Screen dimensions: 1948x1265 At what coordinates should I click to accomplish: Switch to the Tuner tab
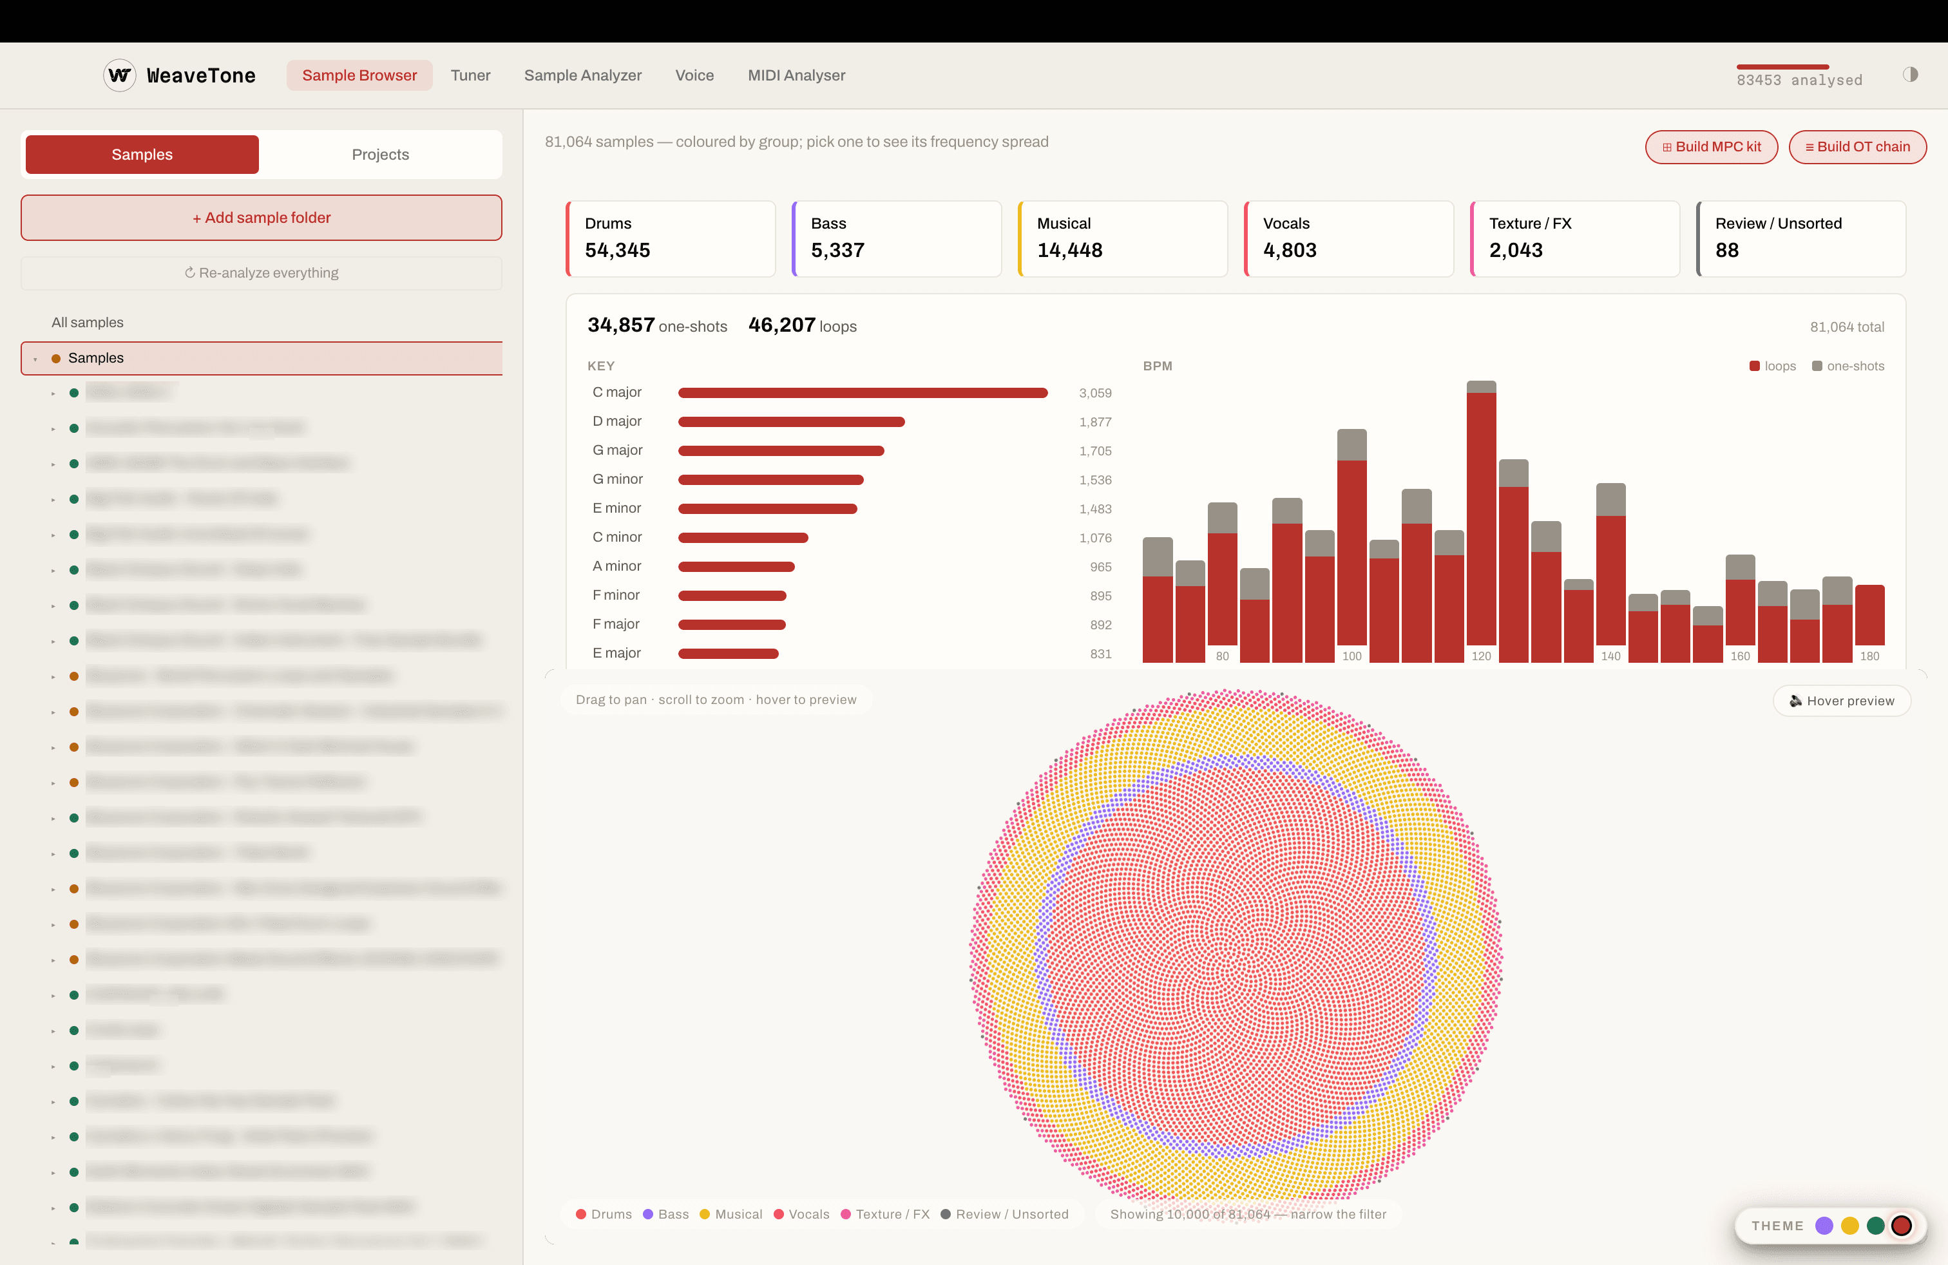[x=471, y=75]
